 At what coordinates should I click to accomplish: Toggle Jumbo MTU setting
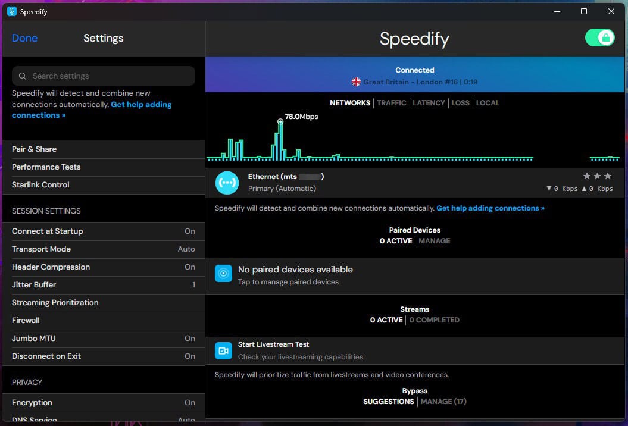coord(104,339)
